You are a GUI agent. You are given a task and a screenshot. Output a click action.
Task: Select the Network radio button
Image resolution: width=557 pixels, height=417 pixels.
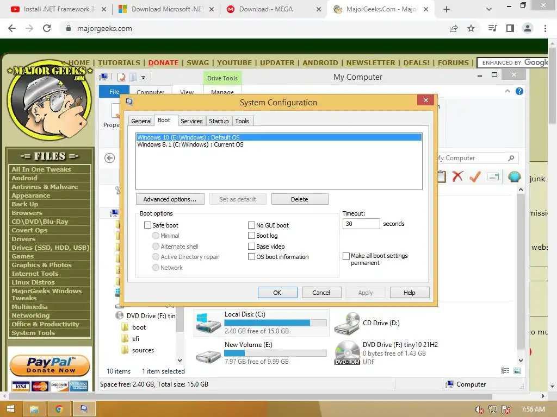pyautogui.click(x=156, y=267)
